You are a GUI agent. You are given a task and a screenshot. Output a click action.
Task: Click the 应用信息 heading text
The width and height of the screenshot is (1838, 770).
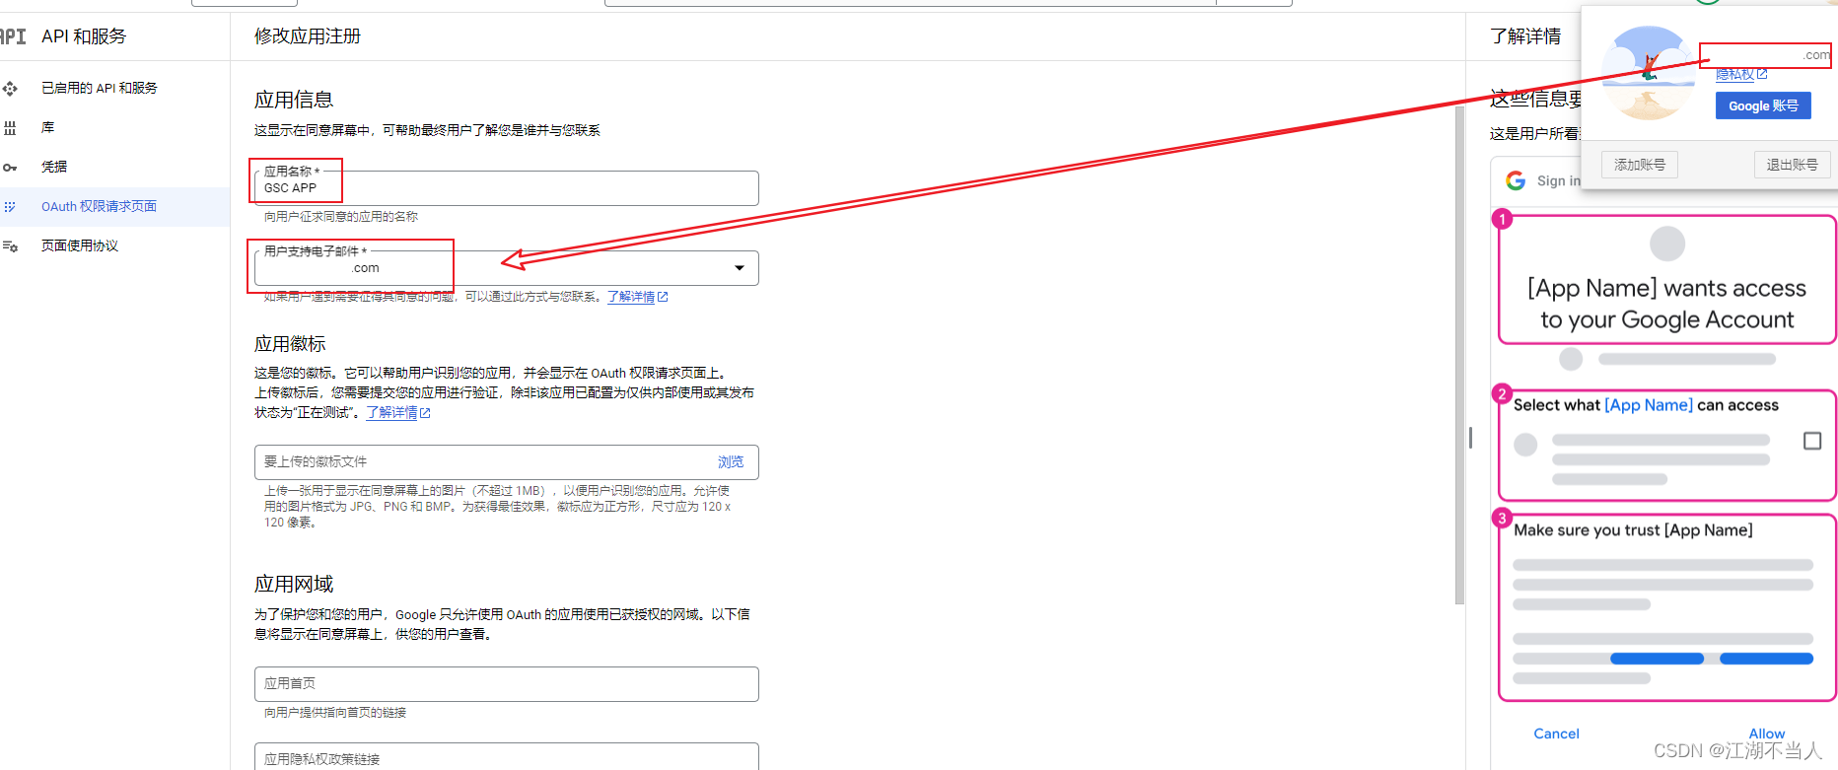(x=294, y=100)
